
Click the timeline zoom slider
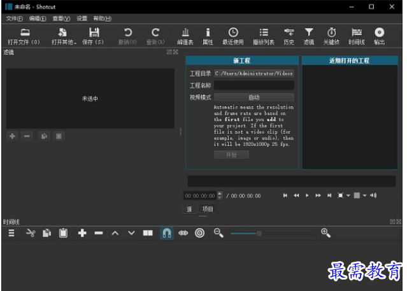pos(272,234)
